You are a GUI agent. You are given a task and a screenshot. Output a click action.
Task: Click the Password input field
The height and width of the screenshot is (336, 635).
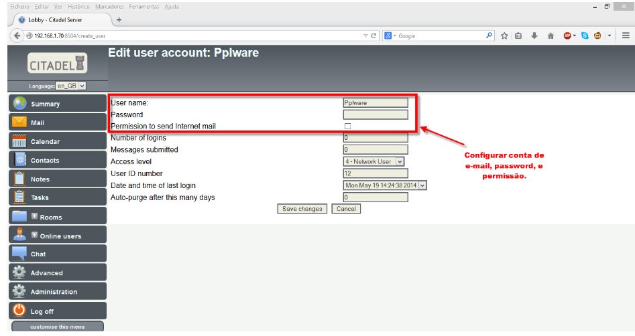[x=375, y=114]
